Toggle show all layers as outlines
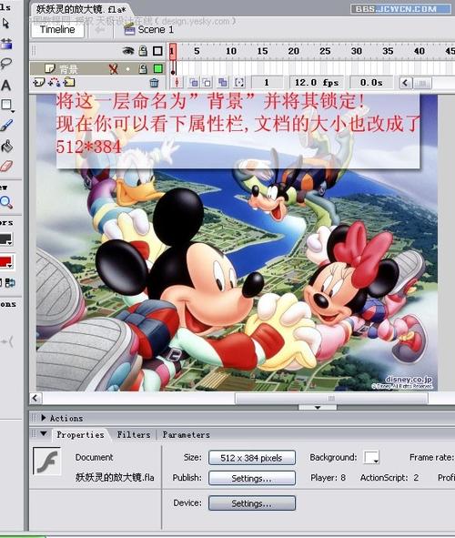Viewport: 455px width, 538px height. click(x=157, y=51)
